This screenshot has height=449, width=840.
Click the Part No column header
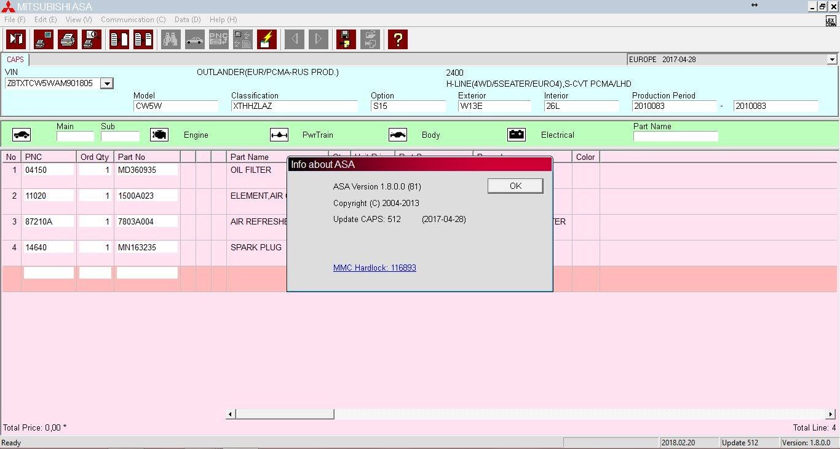(x=147, y=157)
